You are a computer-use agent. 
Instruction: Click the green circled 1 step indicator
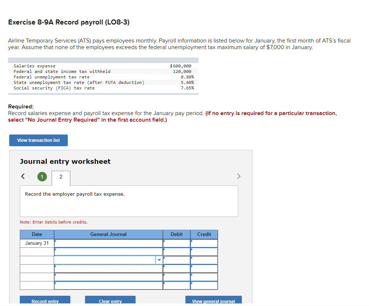(42, 176)
